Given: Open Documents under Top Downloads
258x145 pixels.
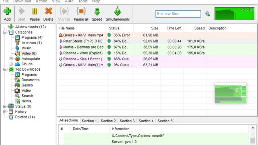Looking at the screenshot, I should (31, 80).
